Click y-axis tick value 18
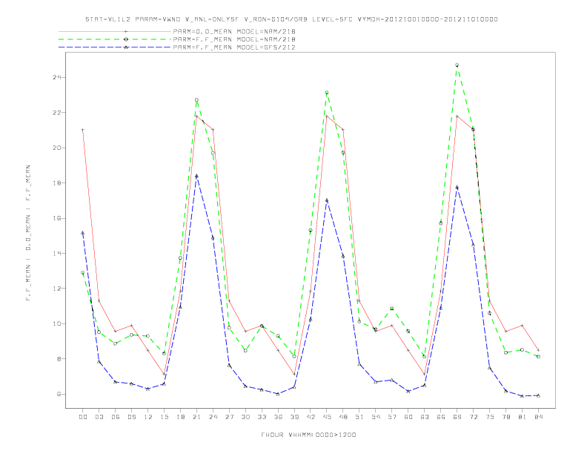 56,183
